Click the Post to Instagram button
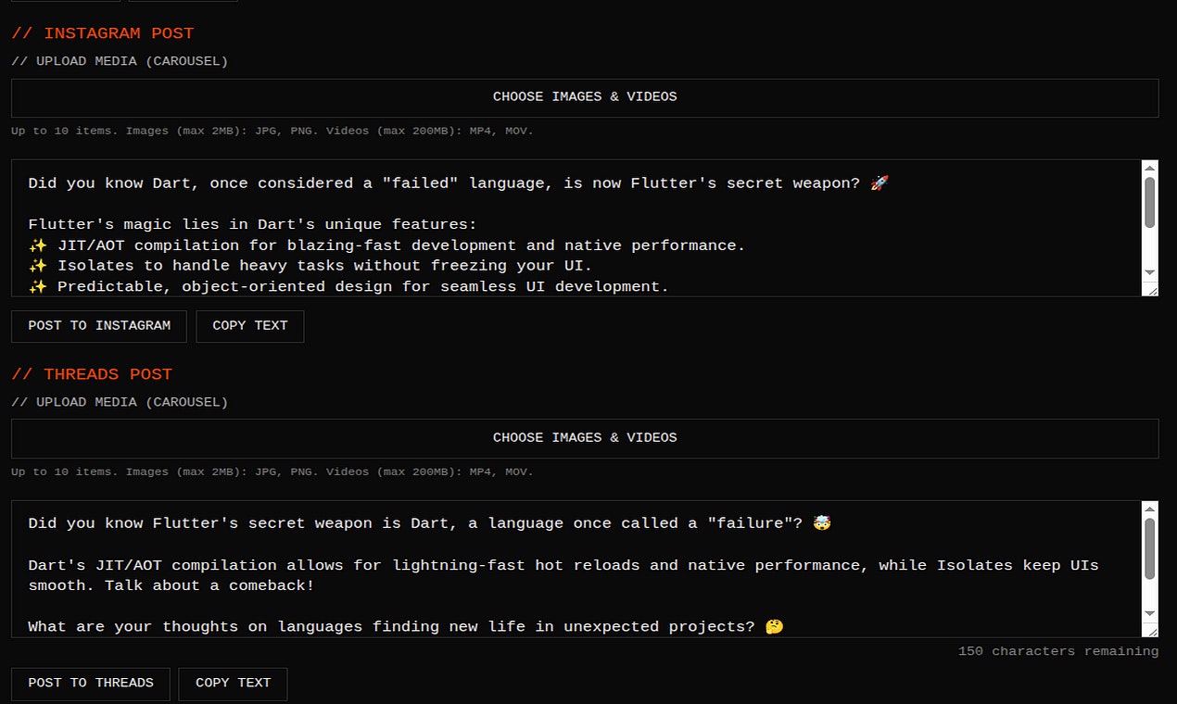 (x=99, y=326)
